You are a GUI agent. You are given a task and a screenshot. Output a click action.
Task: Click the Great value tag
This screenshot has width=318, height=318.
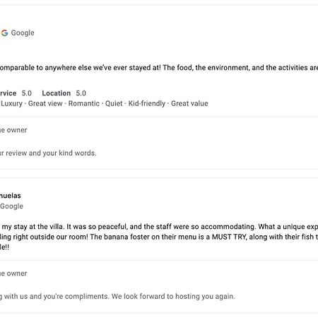189,103
